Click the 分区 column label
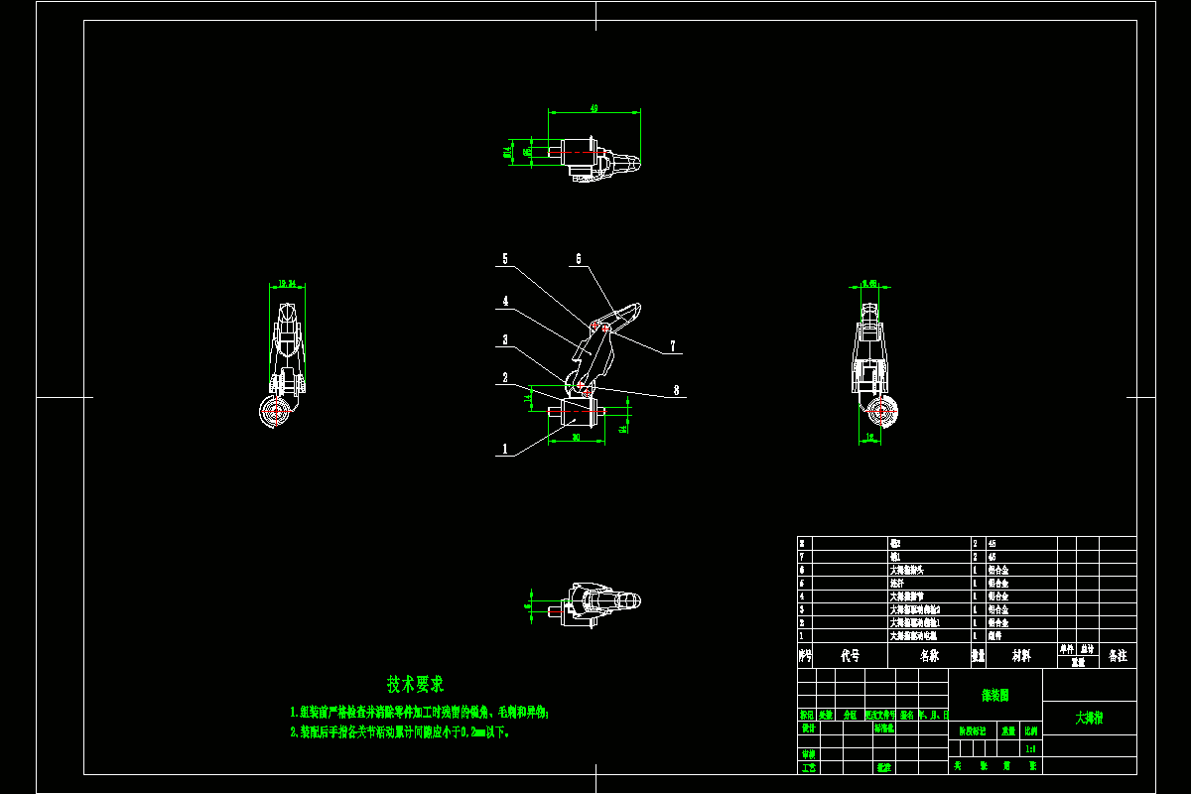 click(850, 716)
